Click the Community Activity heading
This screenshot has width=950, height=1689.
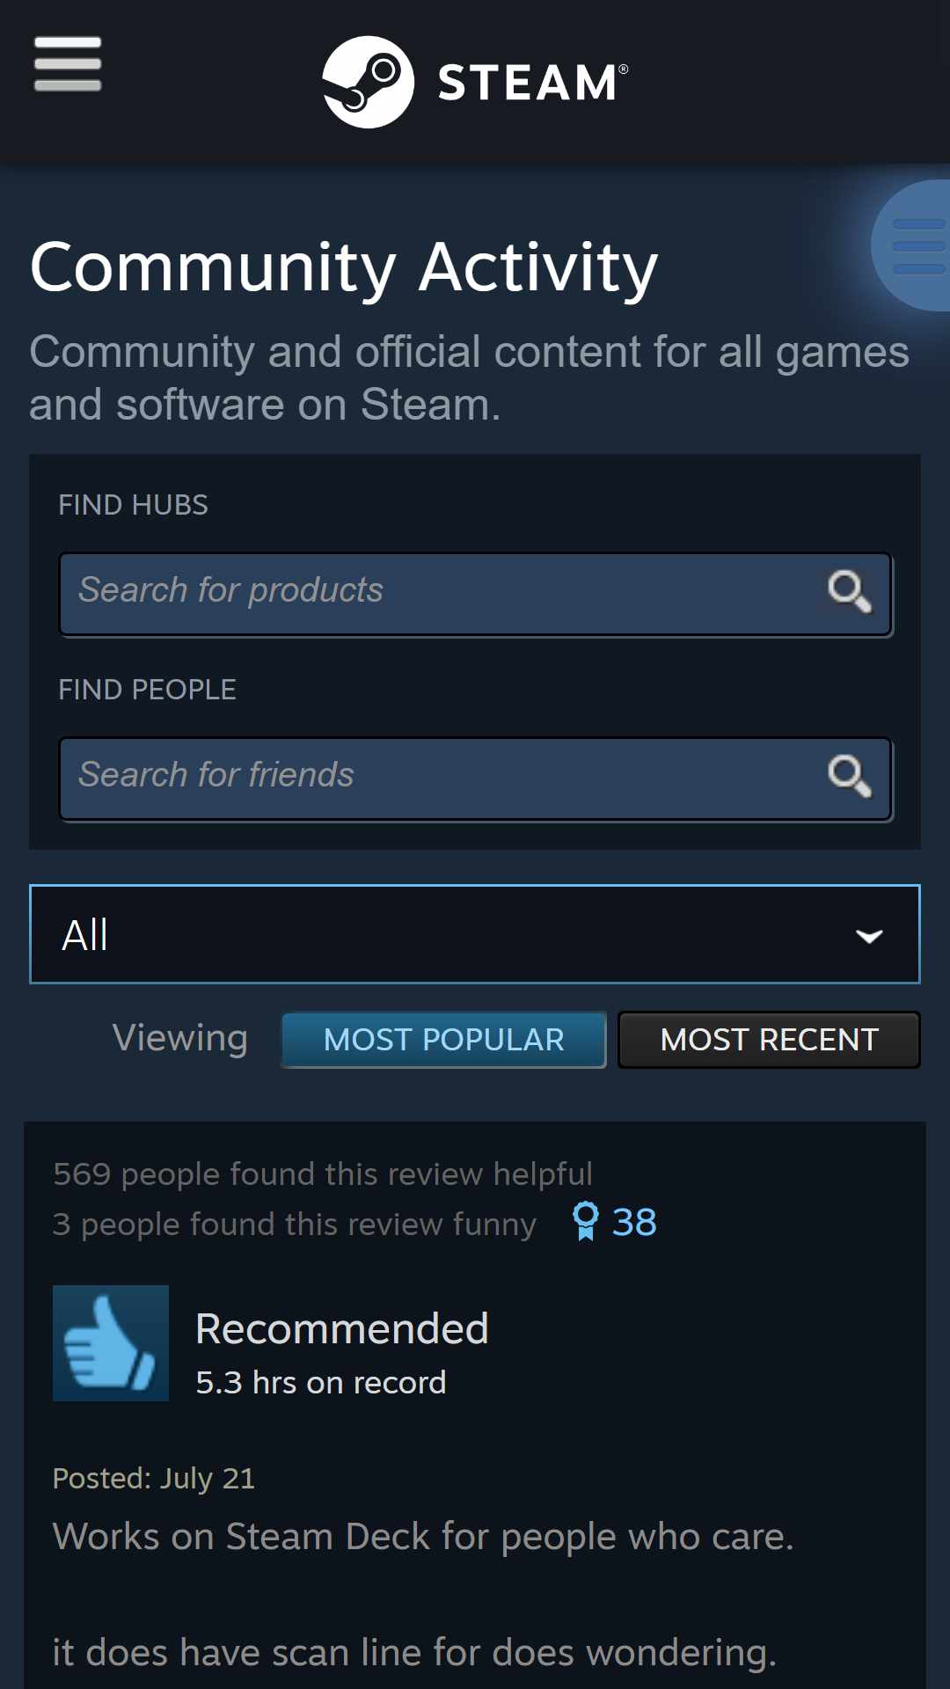pos(344,268)
